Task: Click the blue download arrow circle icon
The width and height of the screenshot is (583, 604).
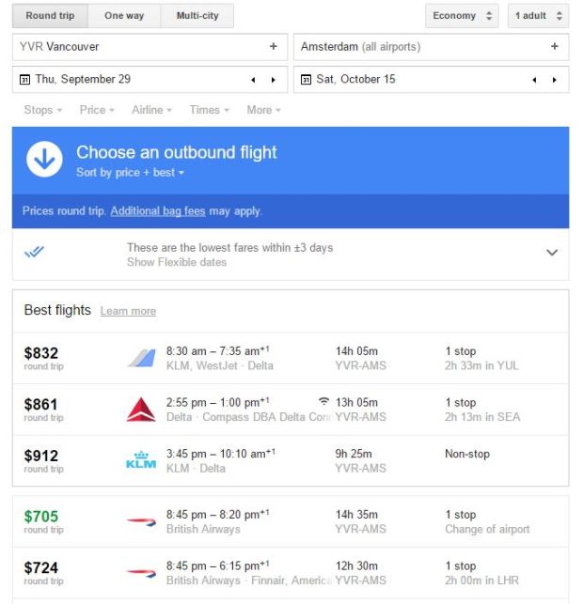Action: point(44,160)
